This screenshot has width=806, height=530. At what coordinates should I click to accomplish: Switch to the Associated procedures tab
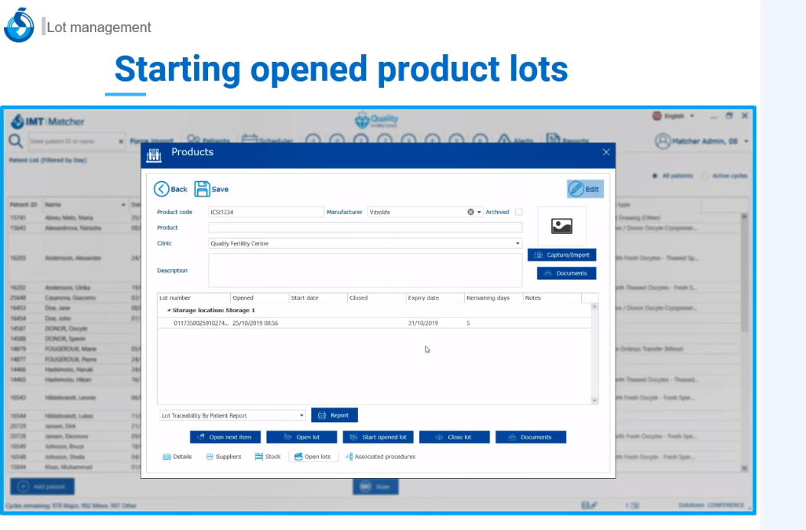(380, 457)
